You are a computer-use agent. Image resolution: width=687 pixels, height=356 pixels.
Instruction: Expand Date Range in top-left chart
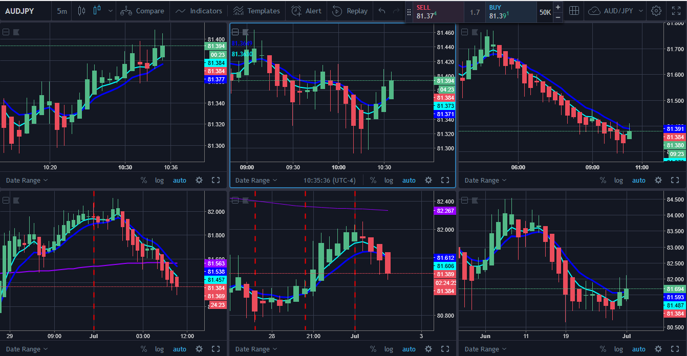coord(27,180)
